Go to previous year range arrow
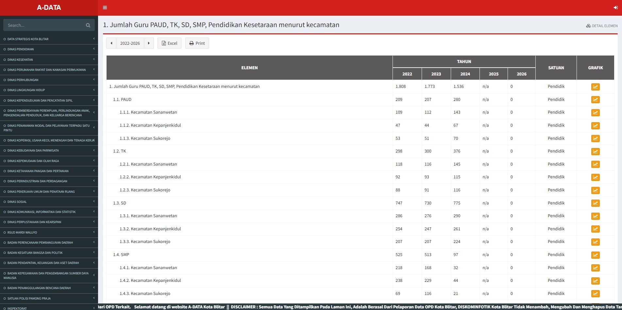Screen dimensions: 622x310 click(111, 43)
